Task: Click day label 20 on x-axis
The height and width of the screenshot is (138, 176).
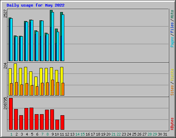Action: point(108,134)
